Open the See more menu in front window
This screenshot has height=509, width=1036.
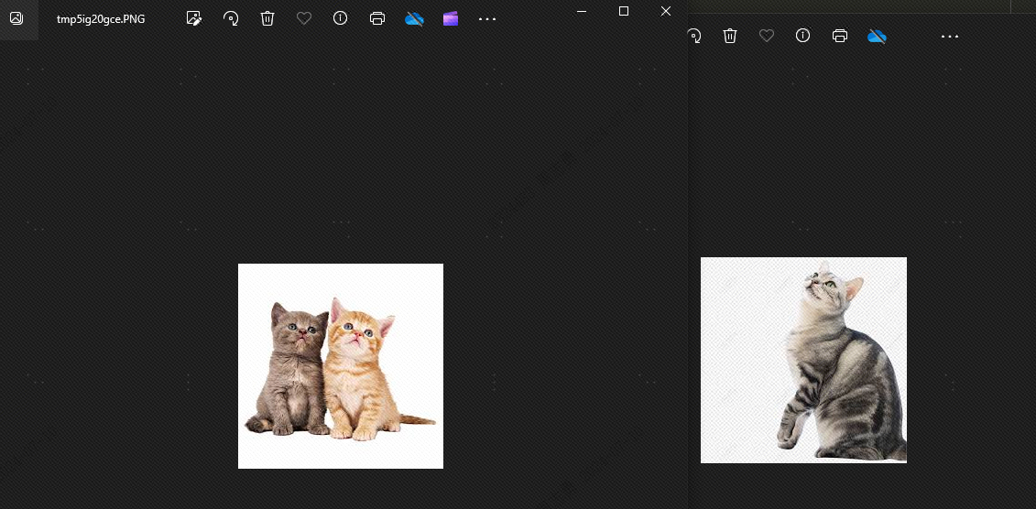click(487, 19)
